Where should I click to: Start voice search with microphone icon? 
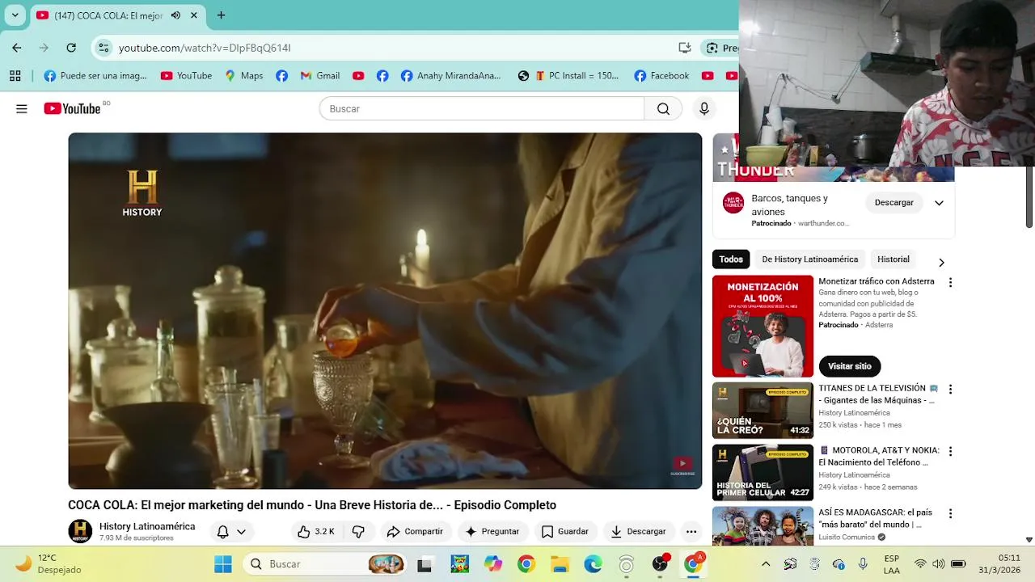coord(704,109)
